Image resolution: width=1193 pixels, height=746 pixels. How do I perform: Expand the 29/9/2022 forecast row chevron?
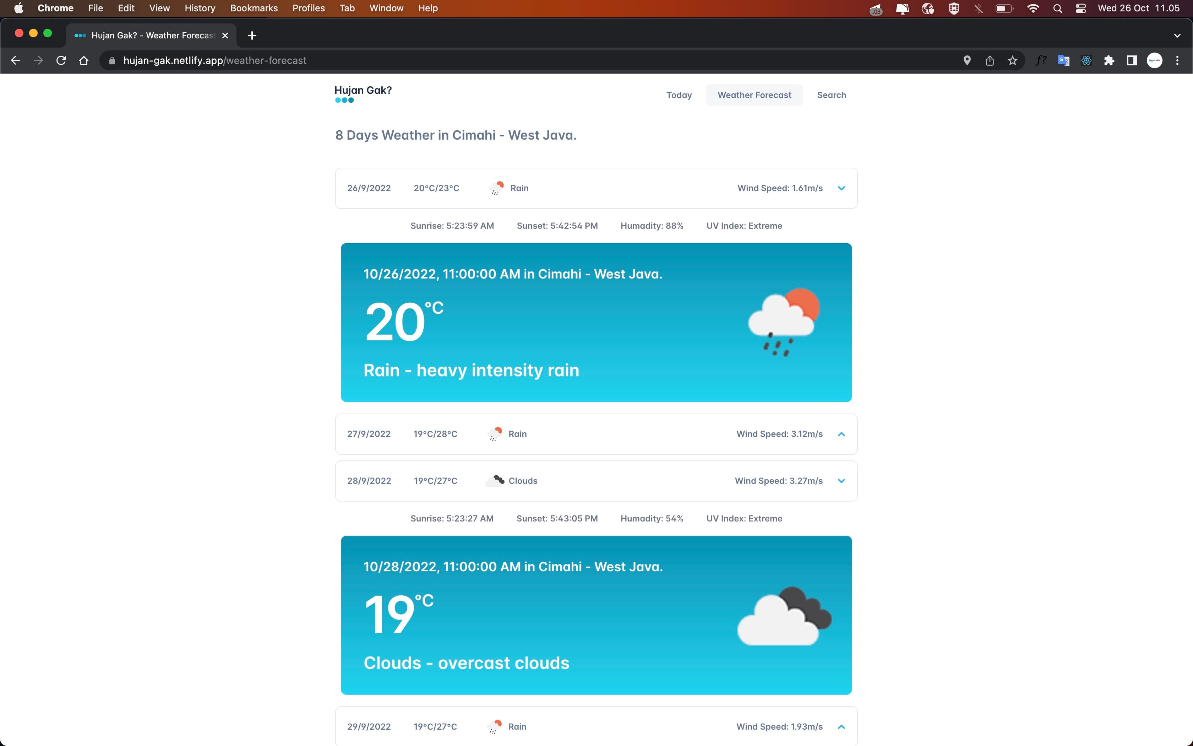tap(841, 727)
